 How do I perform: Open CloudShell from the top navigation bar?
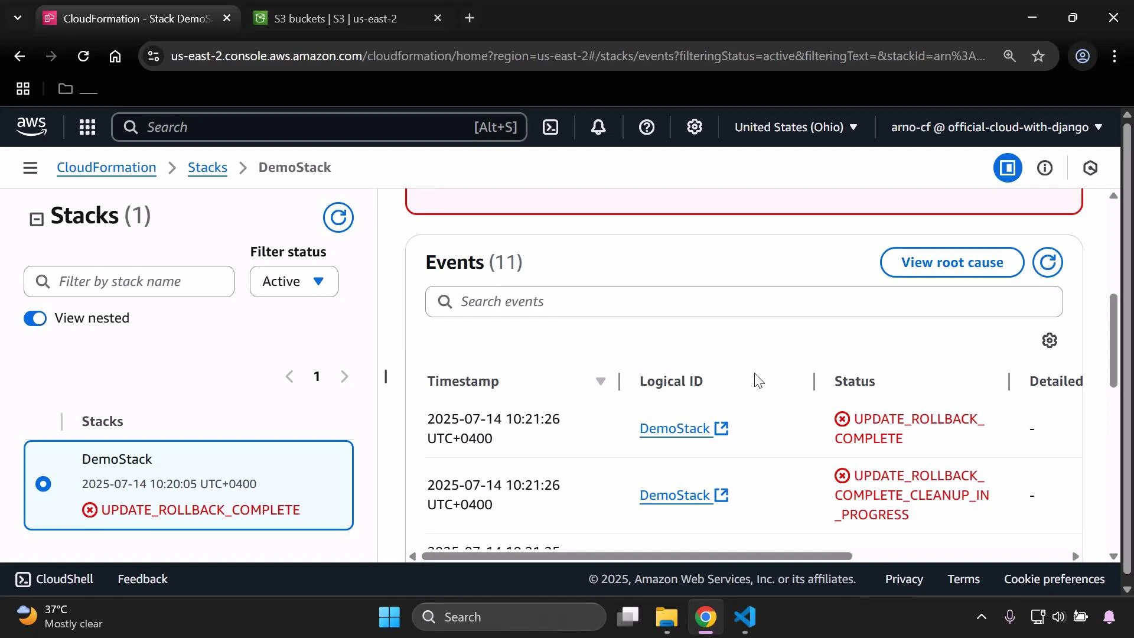point(550,126)
